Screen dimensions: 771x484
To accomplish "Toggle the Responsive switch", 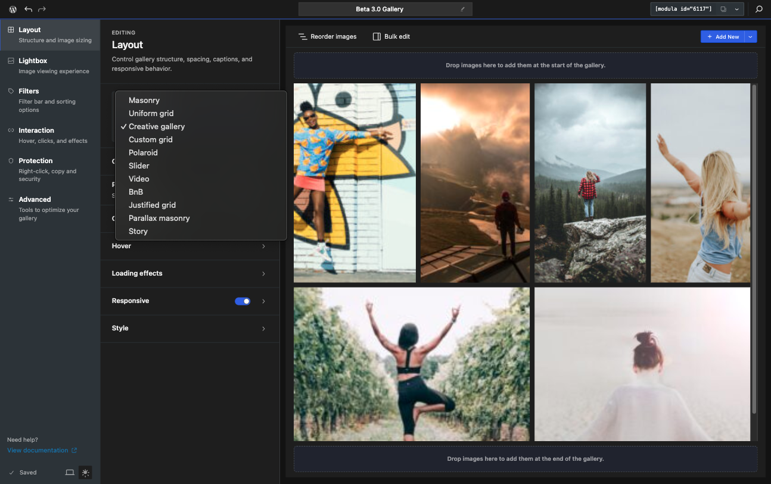I will (243, 301).
